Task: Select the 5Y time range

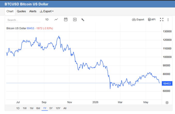Action: (x=51, y=108)
